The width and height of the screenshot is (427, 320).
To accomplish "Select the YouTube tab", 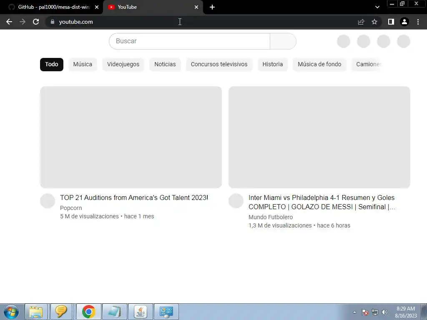I will [153, 7].
